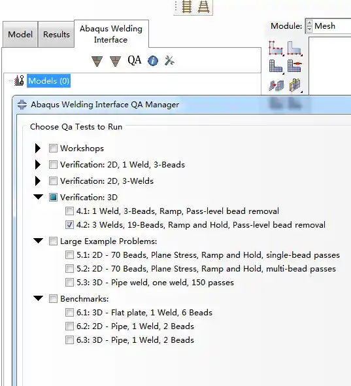Uncheck test 4.2 3 Welds 19-Beads
Screen dimensions: 351x386
click(69, 225)
